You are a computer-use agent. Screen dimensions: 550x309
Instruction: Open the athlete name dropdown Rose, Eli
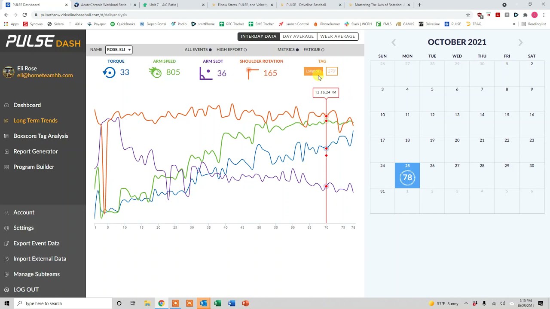click(x=119, y=50)
